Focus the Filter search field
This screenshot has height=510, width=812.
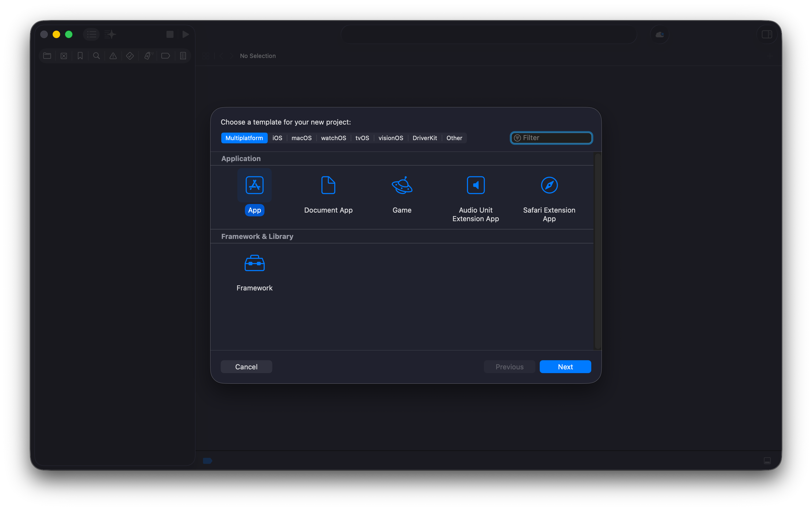(555, 138)
